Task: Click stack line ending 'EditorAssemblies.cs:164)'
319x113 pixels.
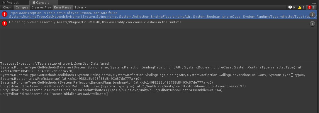Action: 111,90
